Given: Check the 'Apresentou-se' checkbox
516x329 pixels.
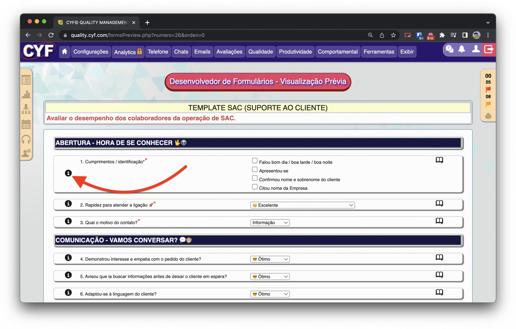Looking at the screenshot, I should coord(255,169).
